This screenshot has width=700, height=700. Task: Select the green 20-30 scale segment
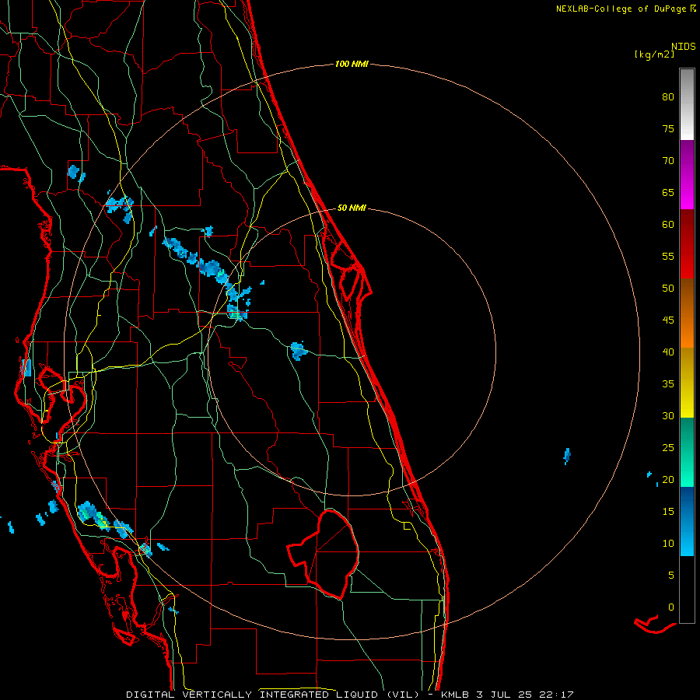coord(687,452)
